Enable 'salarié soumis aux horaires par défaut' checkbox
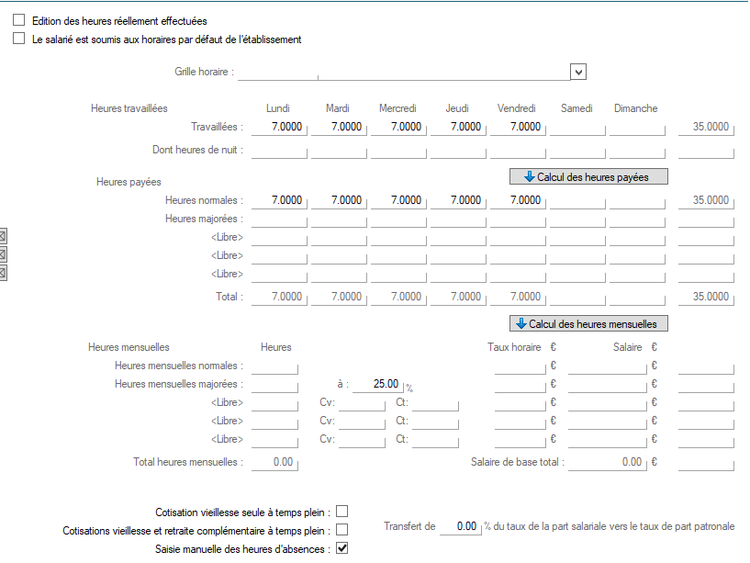This screenshot has height=563, width=750. point(19,39)
